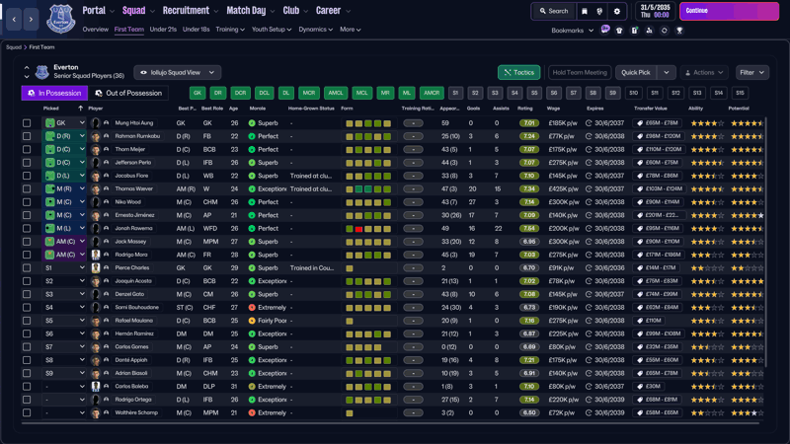
Task: Click the Picked sort arrow in the header
Action: click(80, 109)
